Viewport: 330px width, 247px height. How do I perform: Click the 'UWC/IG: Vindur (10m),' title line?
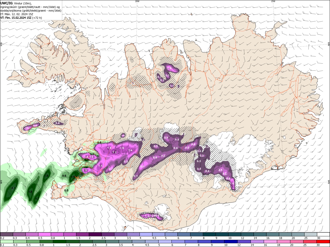16,3
